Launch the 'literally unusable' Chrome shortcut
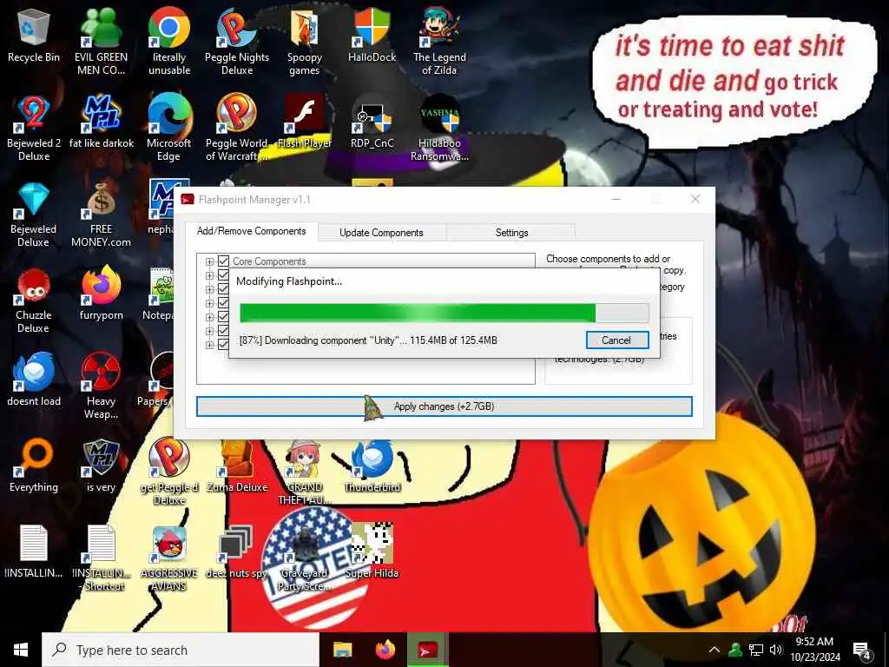The width and height of the screenshot is (889, 667). (x=169, y=43)
